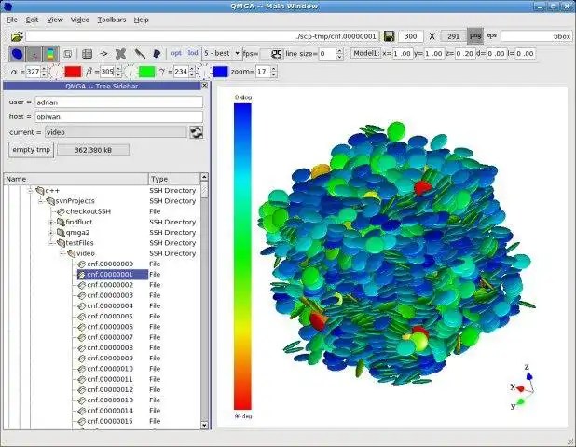Click the green color swatch next to beta
576x447 pixels.
coord(147,72)
